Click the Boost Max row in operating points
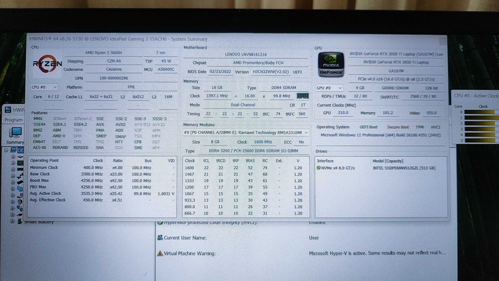The width and height of the screenshot is (499, 281). [x=102, y=181]
